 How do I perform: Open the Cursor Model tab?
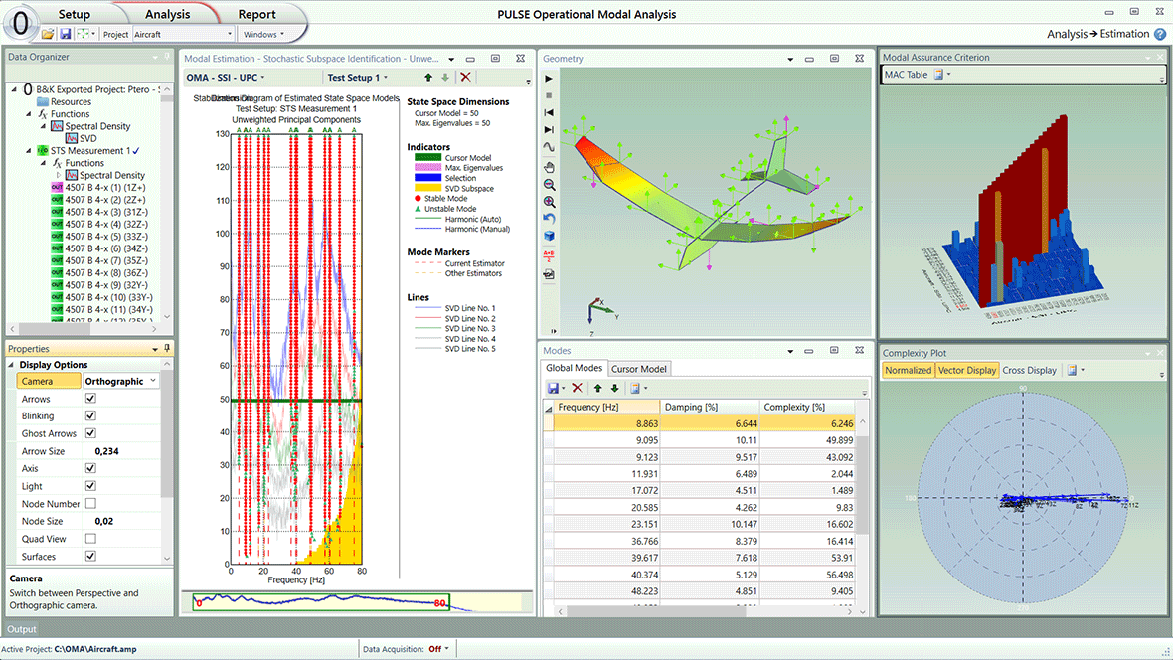[x=638, y=369]
